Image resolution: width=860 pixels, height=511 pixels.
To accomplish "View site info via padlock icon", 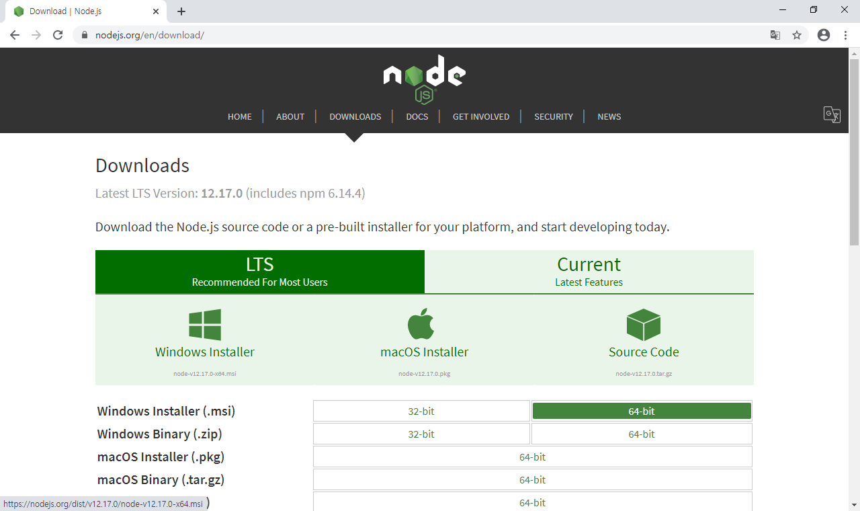I will 85,35.
